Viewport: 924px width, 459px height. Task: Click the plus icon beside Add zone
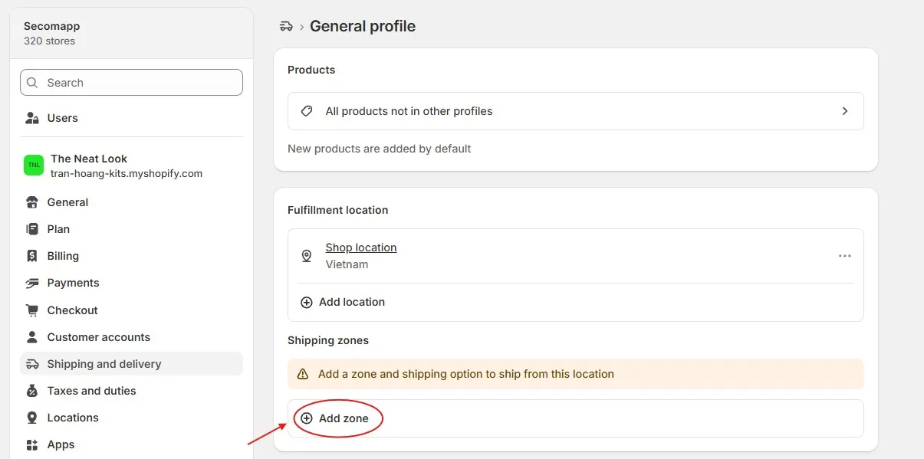point(307,418)
